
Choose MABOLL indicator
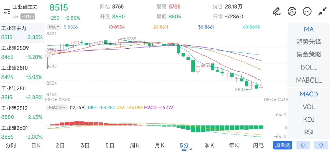(309, 80)
